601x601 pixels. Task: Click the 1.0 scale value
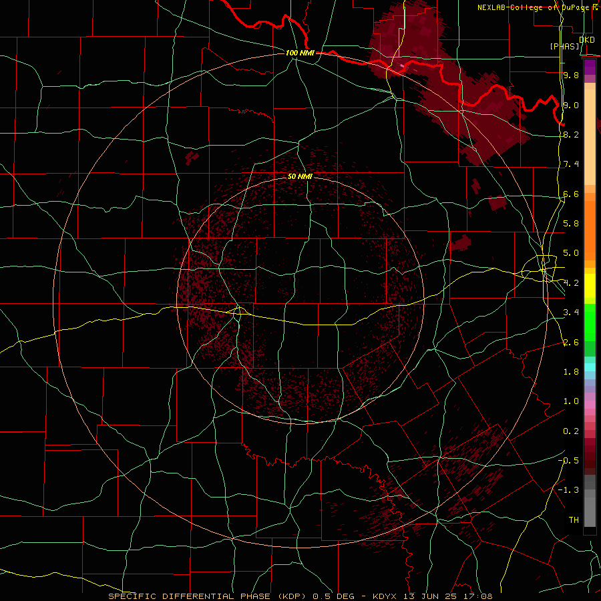click(x=571, y=401)
